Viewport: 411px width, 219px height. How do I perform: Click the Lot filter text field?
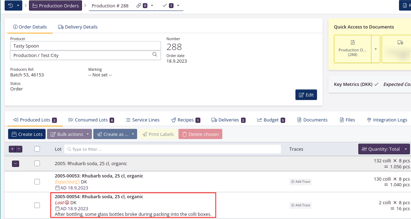click(x=175, y=149)
